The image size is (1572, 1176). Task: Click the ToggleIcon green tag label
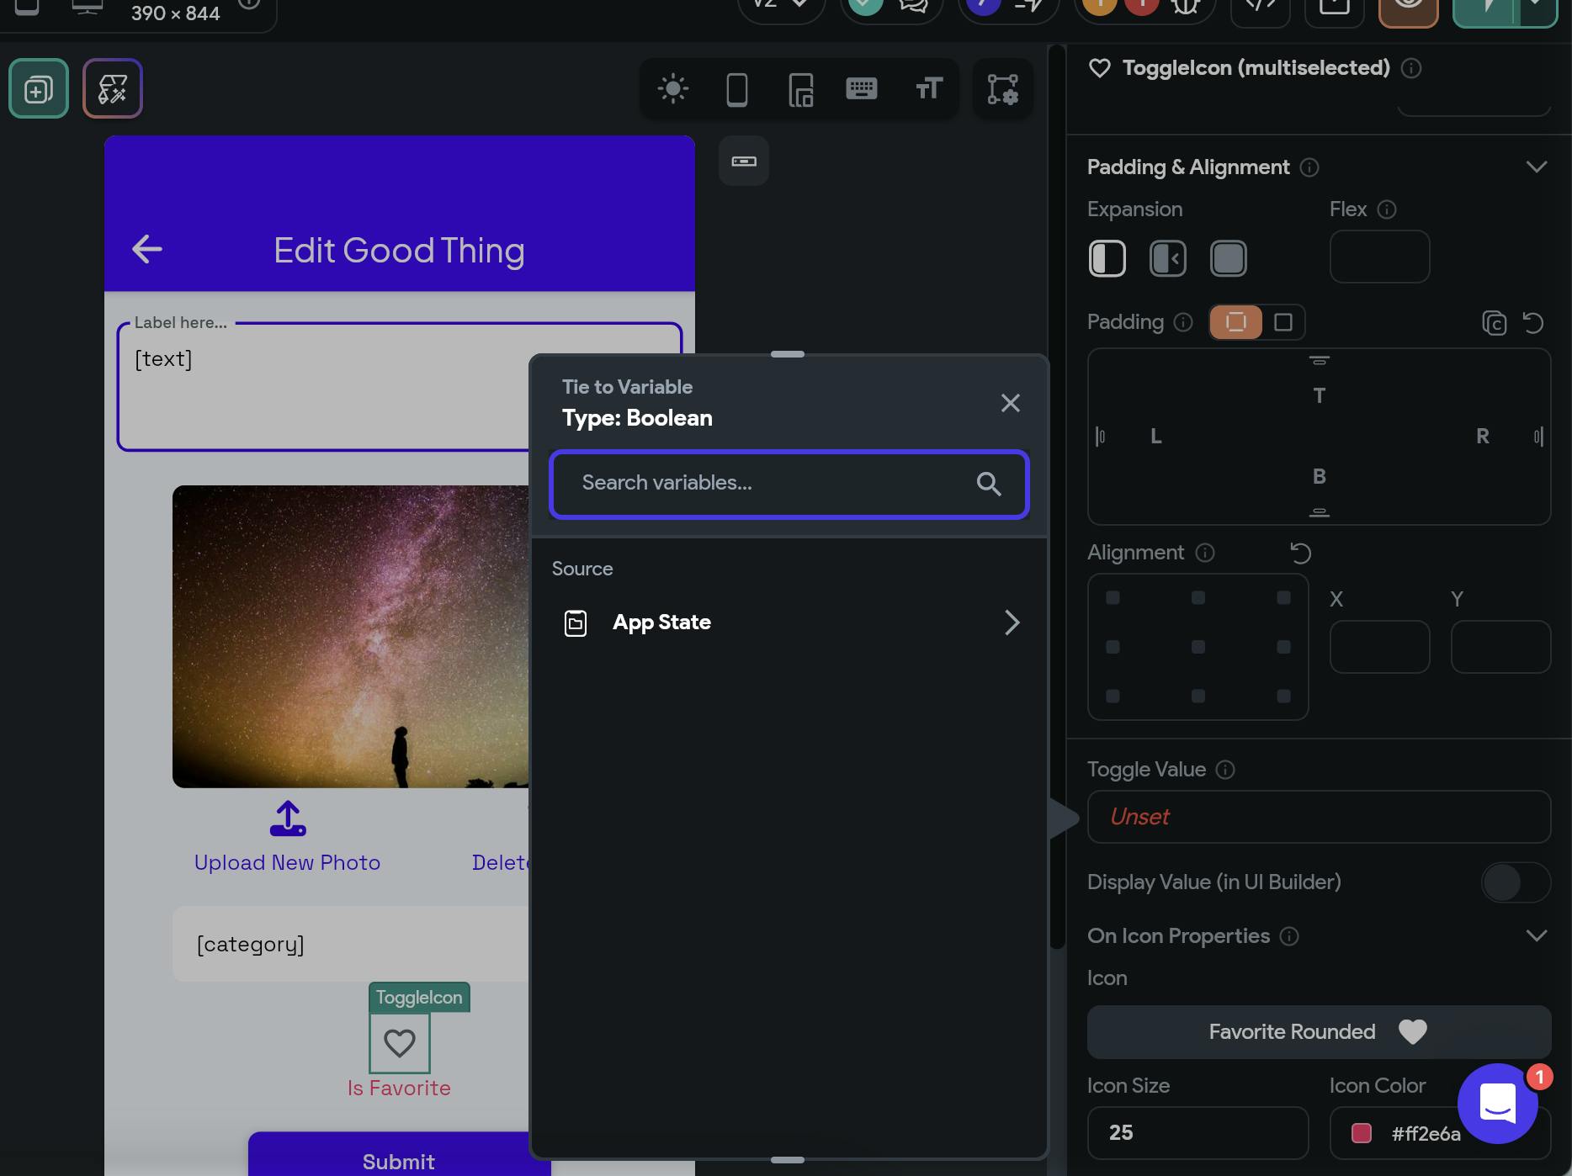point(419,998)
